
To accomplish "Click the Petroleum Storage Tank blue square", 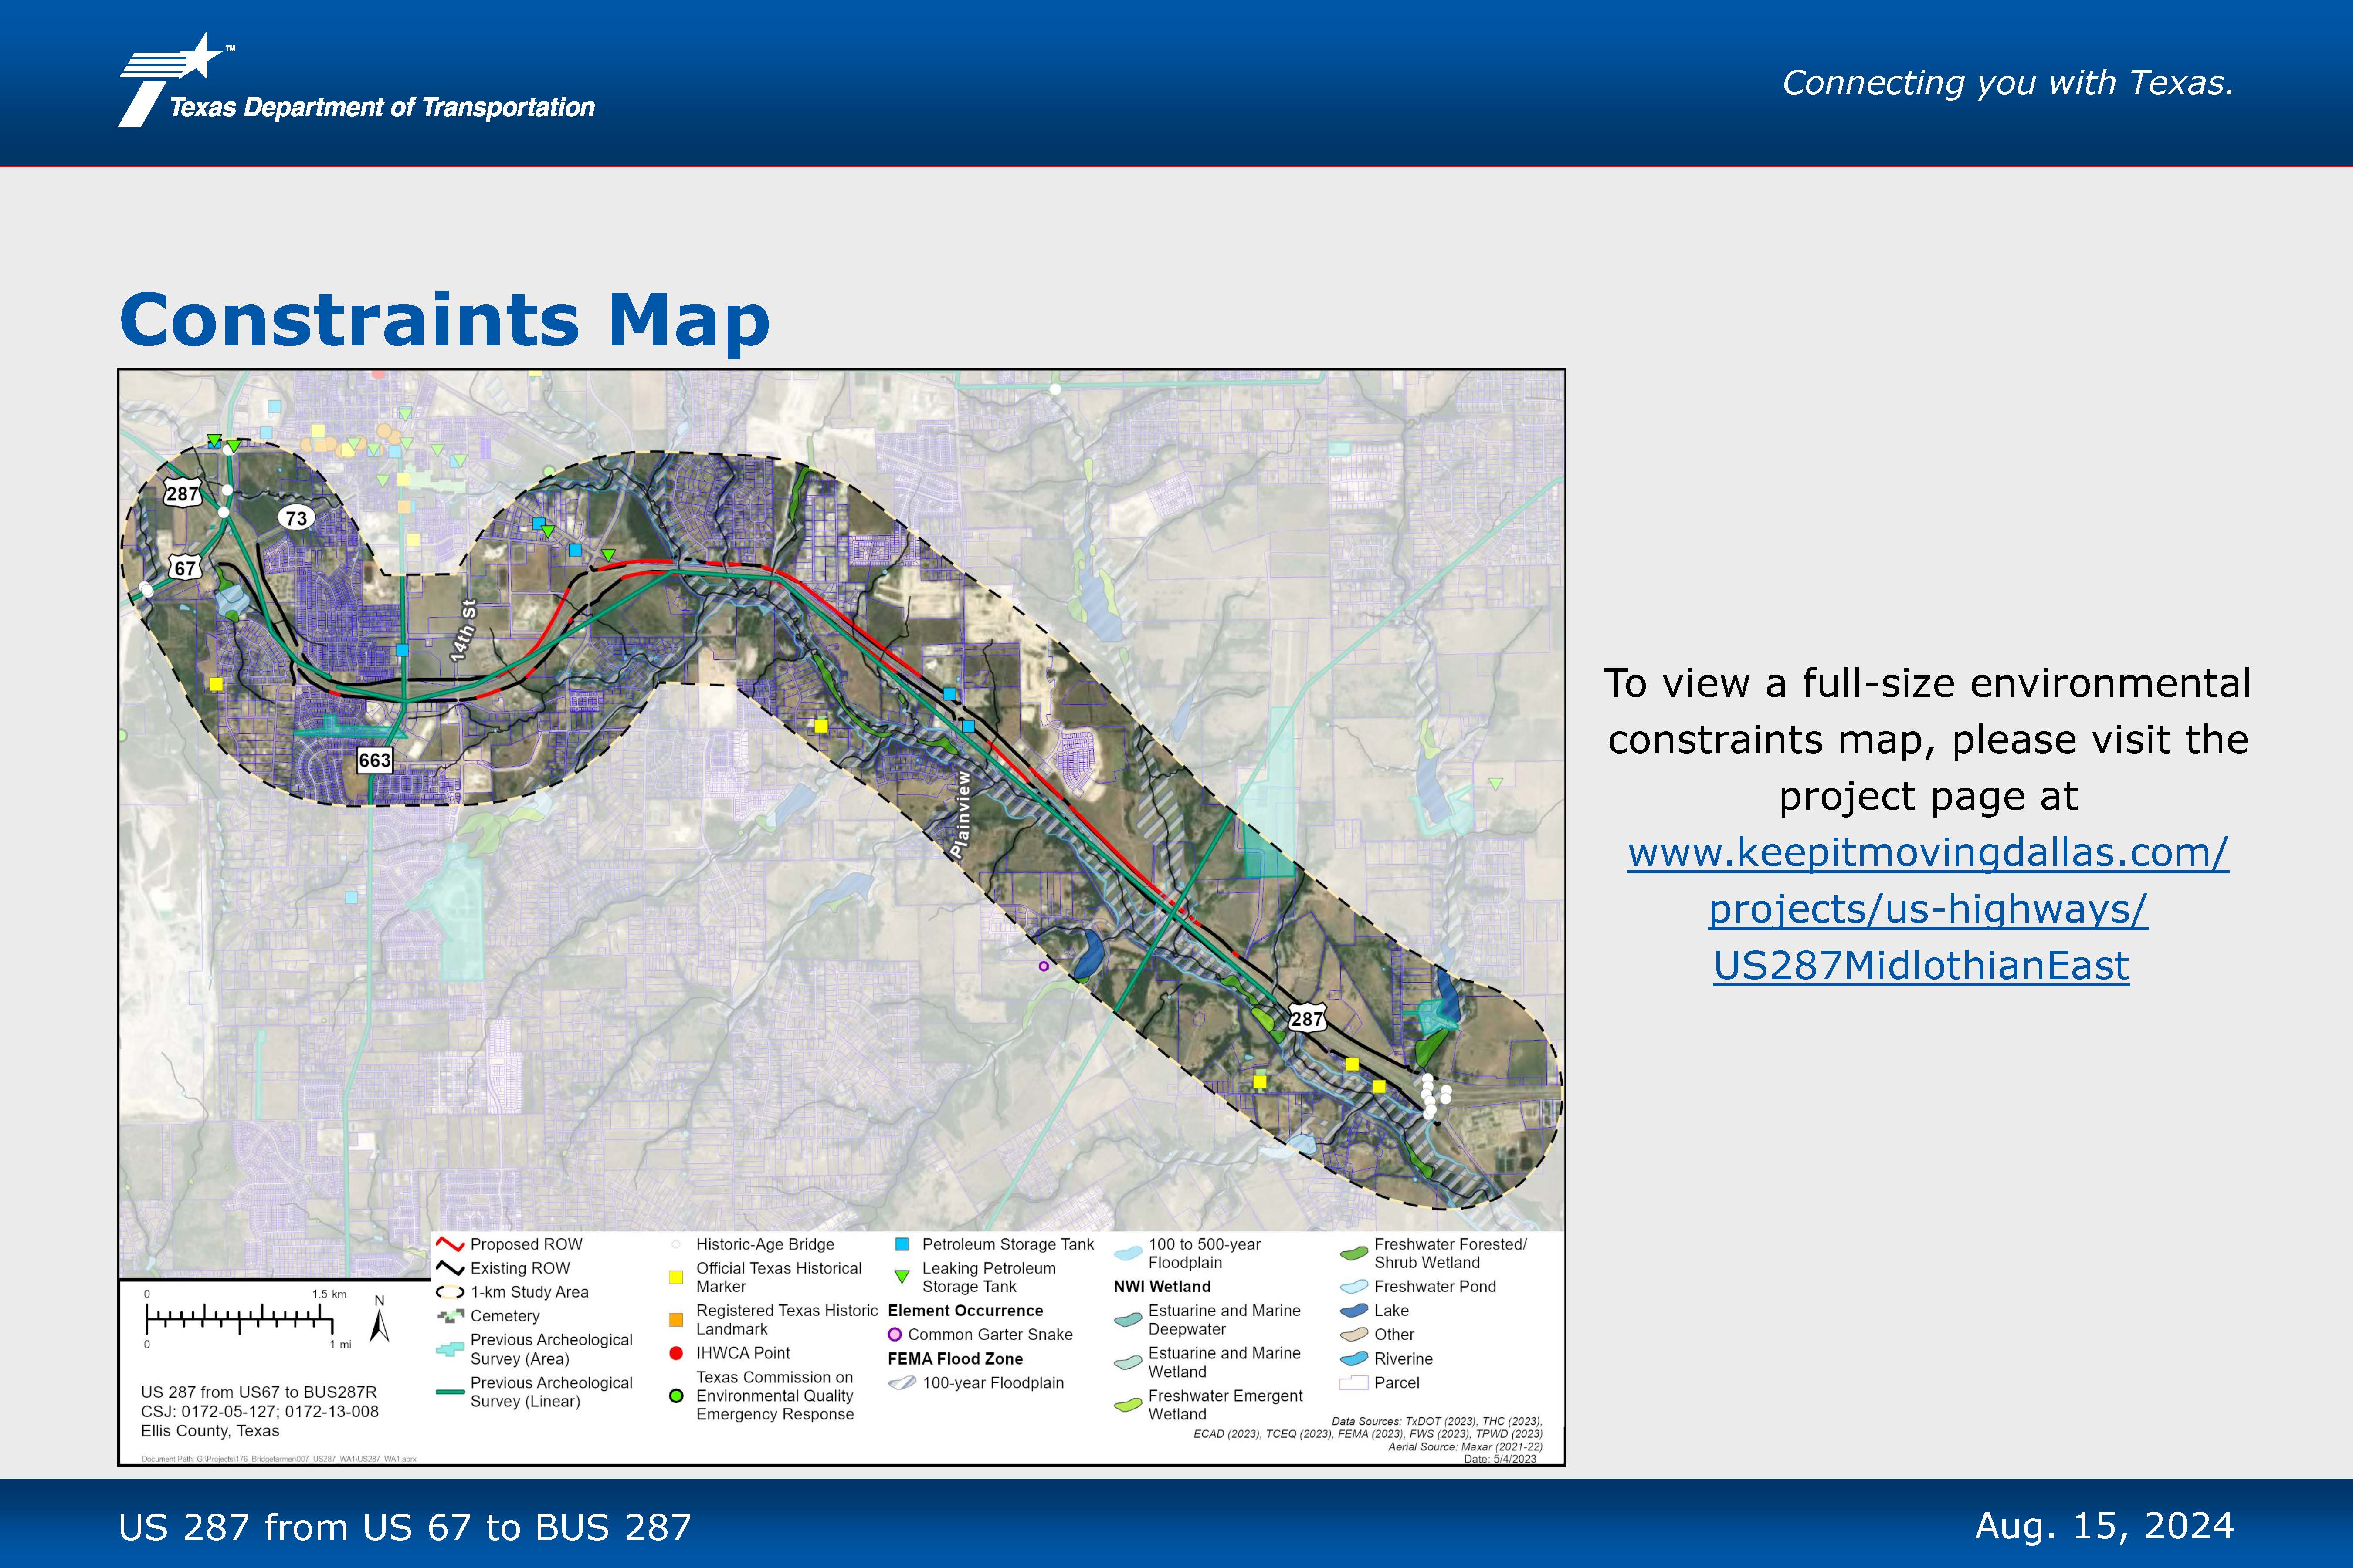I will (x=902, y=1245).
